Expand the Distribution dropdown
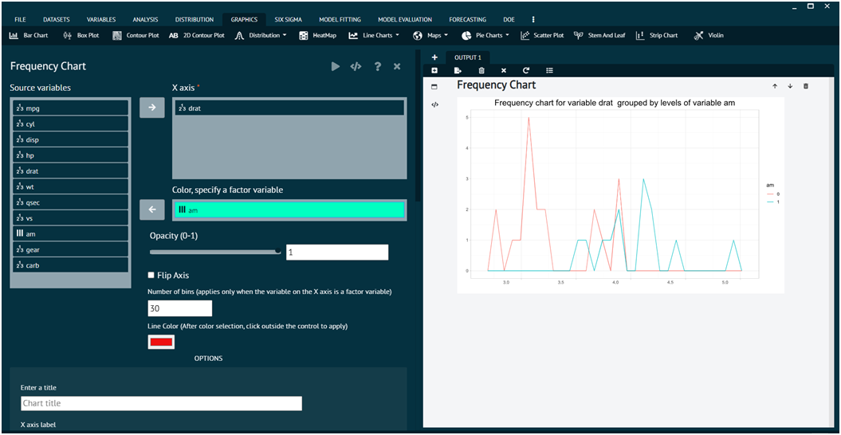This screenshot has height=435, width=841. (261, 35)
